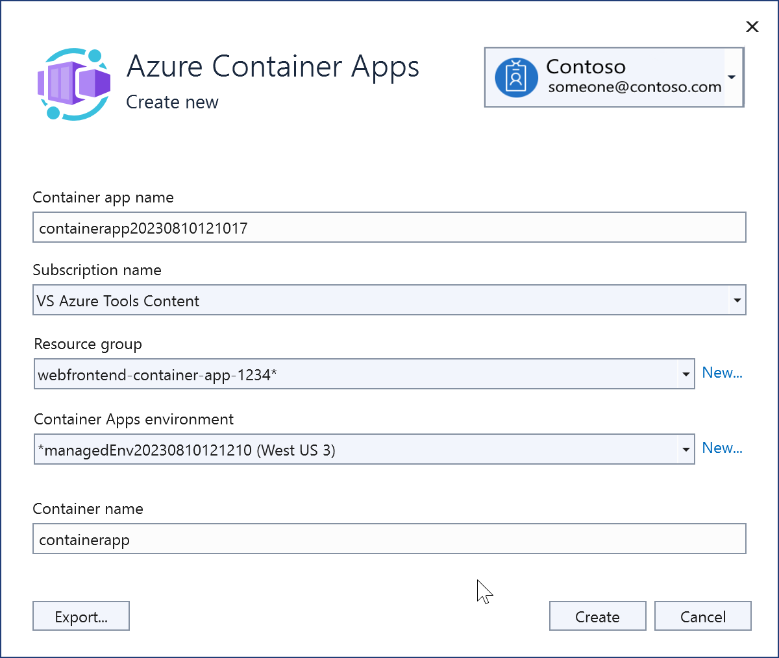Open the Subscription name dropdown

click(x=737, y=300)
